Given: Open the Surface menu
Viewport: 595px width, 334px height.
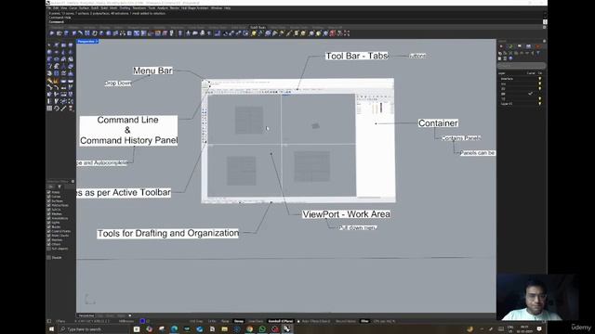Looking at the screenshot, I should coord(85,8).
